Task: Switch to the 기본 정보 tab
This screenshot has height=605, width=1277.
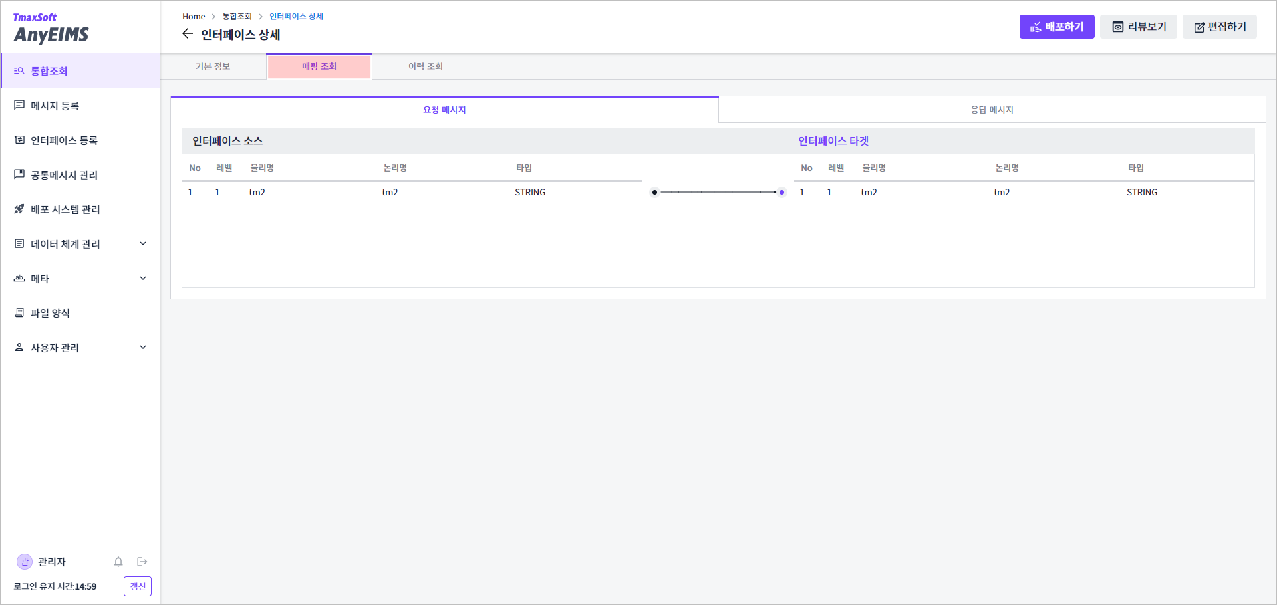Action: tap(213, 66)
